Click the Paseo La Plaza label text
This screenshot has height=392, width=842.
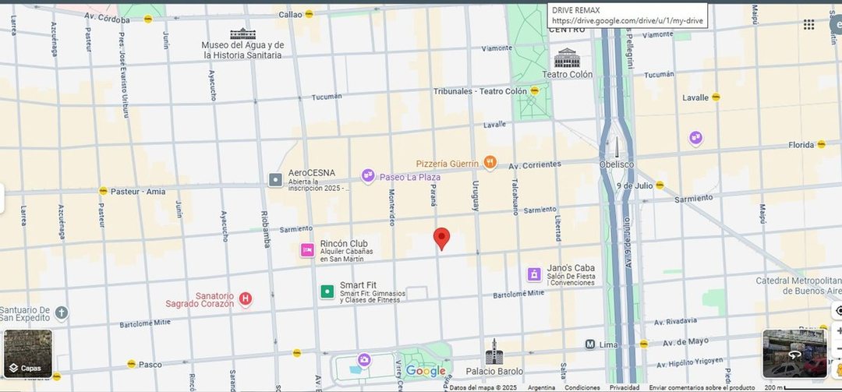pyautogui.click(x=410, y=177)
